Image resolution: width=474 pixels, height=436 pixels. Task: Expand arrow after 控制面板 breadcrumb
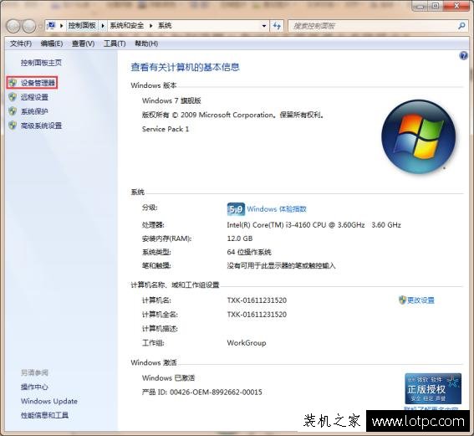tap(103, 26)
